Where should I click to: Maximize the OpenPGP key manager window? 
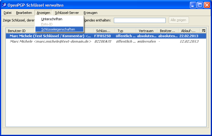pos(200,5)
